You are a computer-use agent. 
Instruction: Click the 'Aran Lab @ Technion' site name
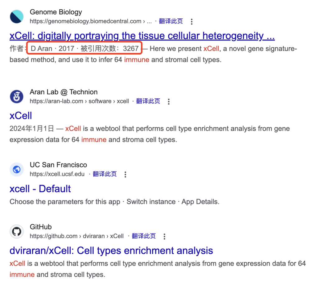64,92
